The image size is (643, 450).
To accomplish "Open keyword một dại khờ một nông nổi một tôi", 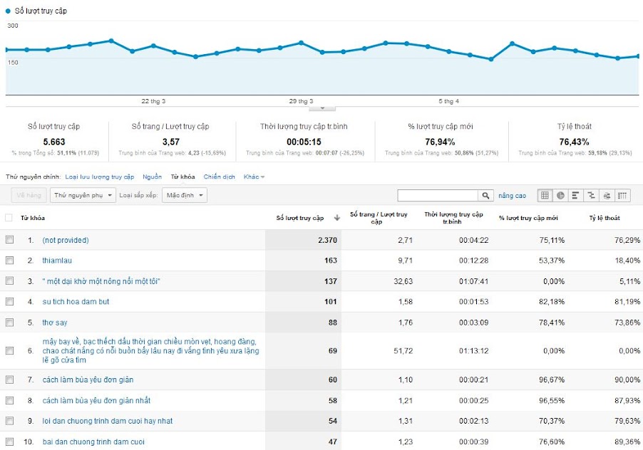I will pos(101,281).
